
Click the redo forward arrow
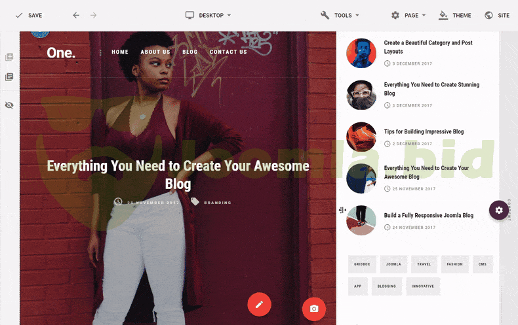point(94,15)
